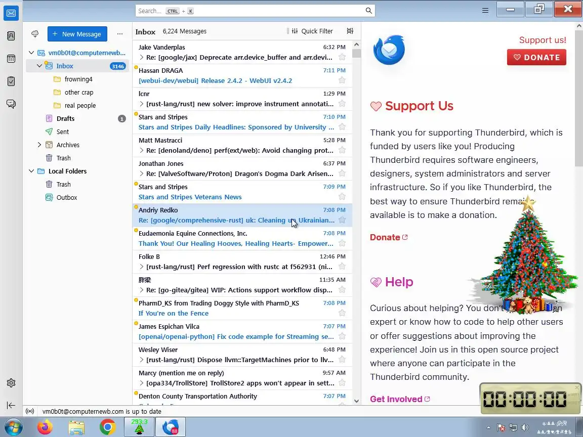Click start page vertical scrollbar thumb
Screen dimensions: 583x437
[x=579, y=99]
